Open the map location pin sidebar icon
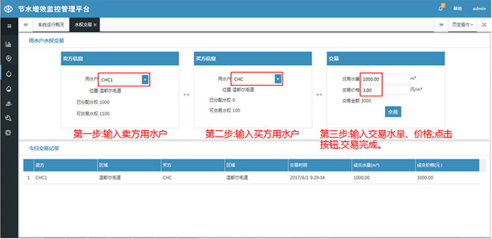Viewport: 492px width, 239px height. [x=9, y=59]
